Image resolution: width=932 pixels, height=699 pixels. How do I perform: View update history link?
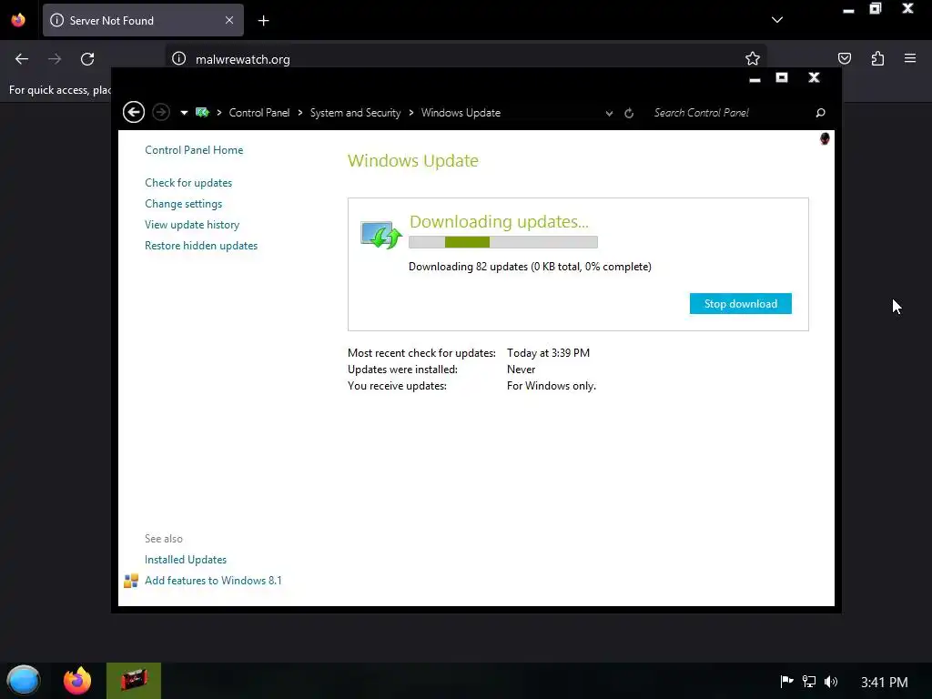[x=192, y=225]
